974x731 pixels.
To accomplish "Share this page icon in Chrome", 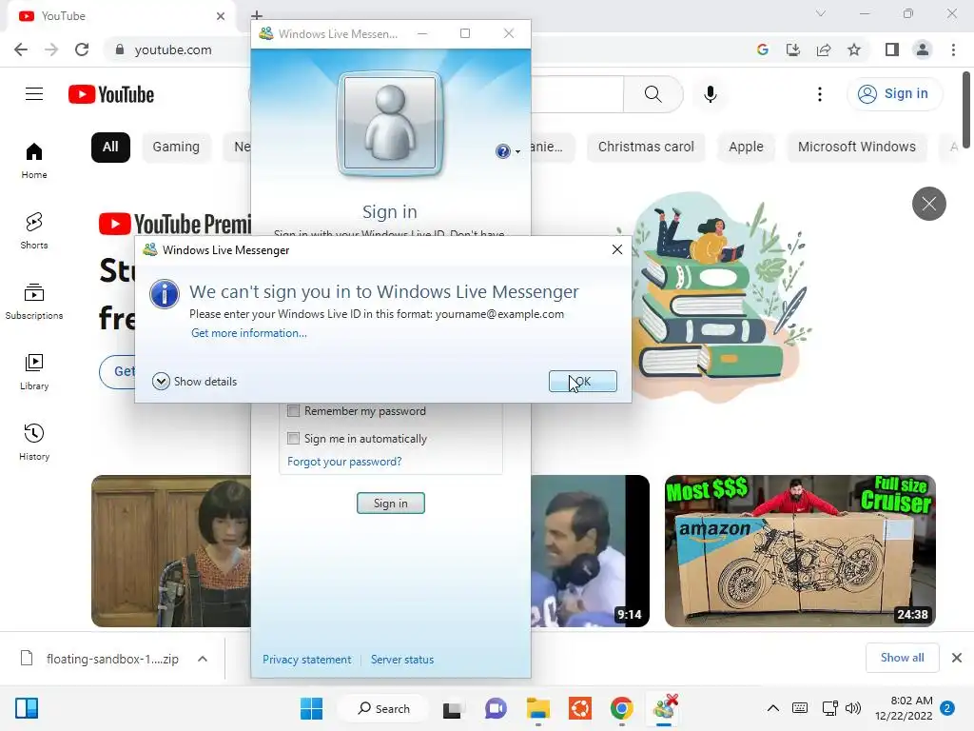I will click(824, 49).
